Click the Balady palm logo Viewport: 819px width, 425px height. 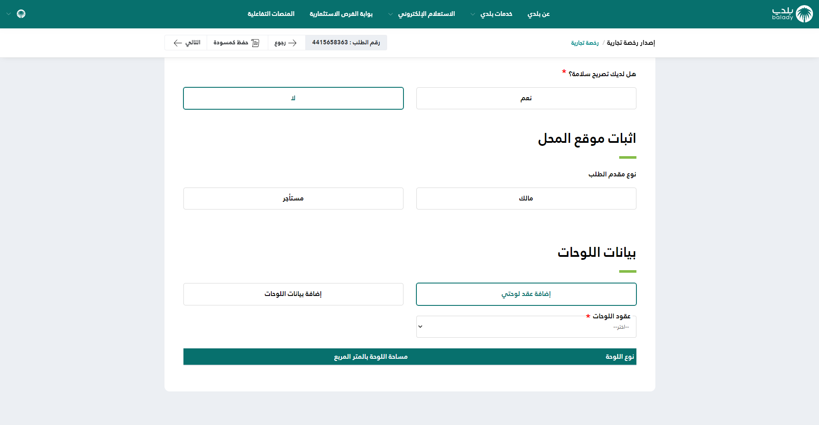click(x=803, y=14)
